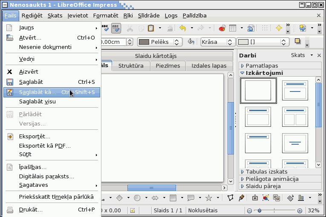Viewport: 326px width, 217px height.
Task: Toggle edit points mode
Action: click(x=231, y=198)
